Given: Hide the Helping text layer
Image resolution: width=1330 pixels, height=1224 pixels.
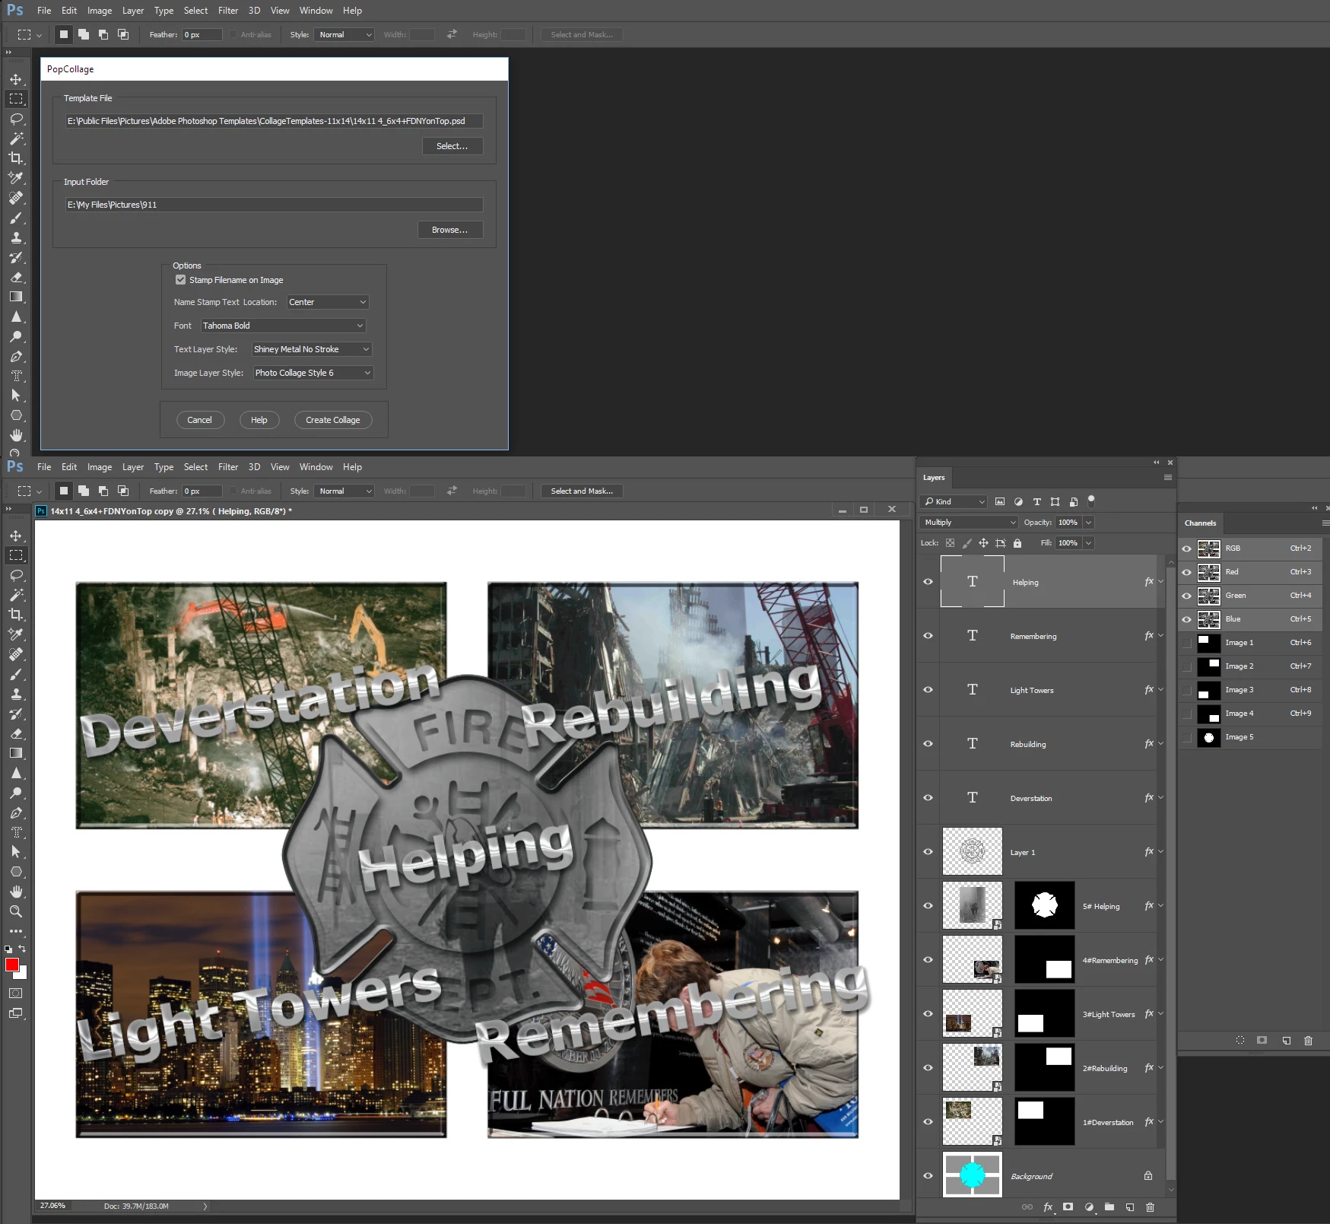Looking at the screenshot, I should coord(928,582).
